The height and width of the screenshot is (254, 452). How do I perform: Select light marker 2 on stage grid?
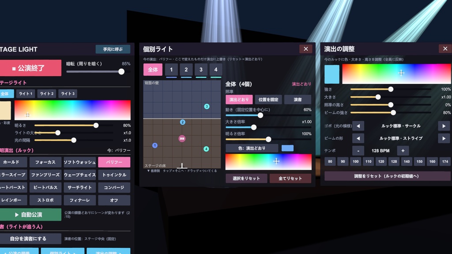pos(182,122)
